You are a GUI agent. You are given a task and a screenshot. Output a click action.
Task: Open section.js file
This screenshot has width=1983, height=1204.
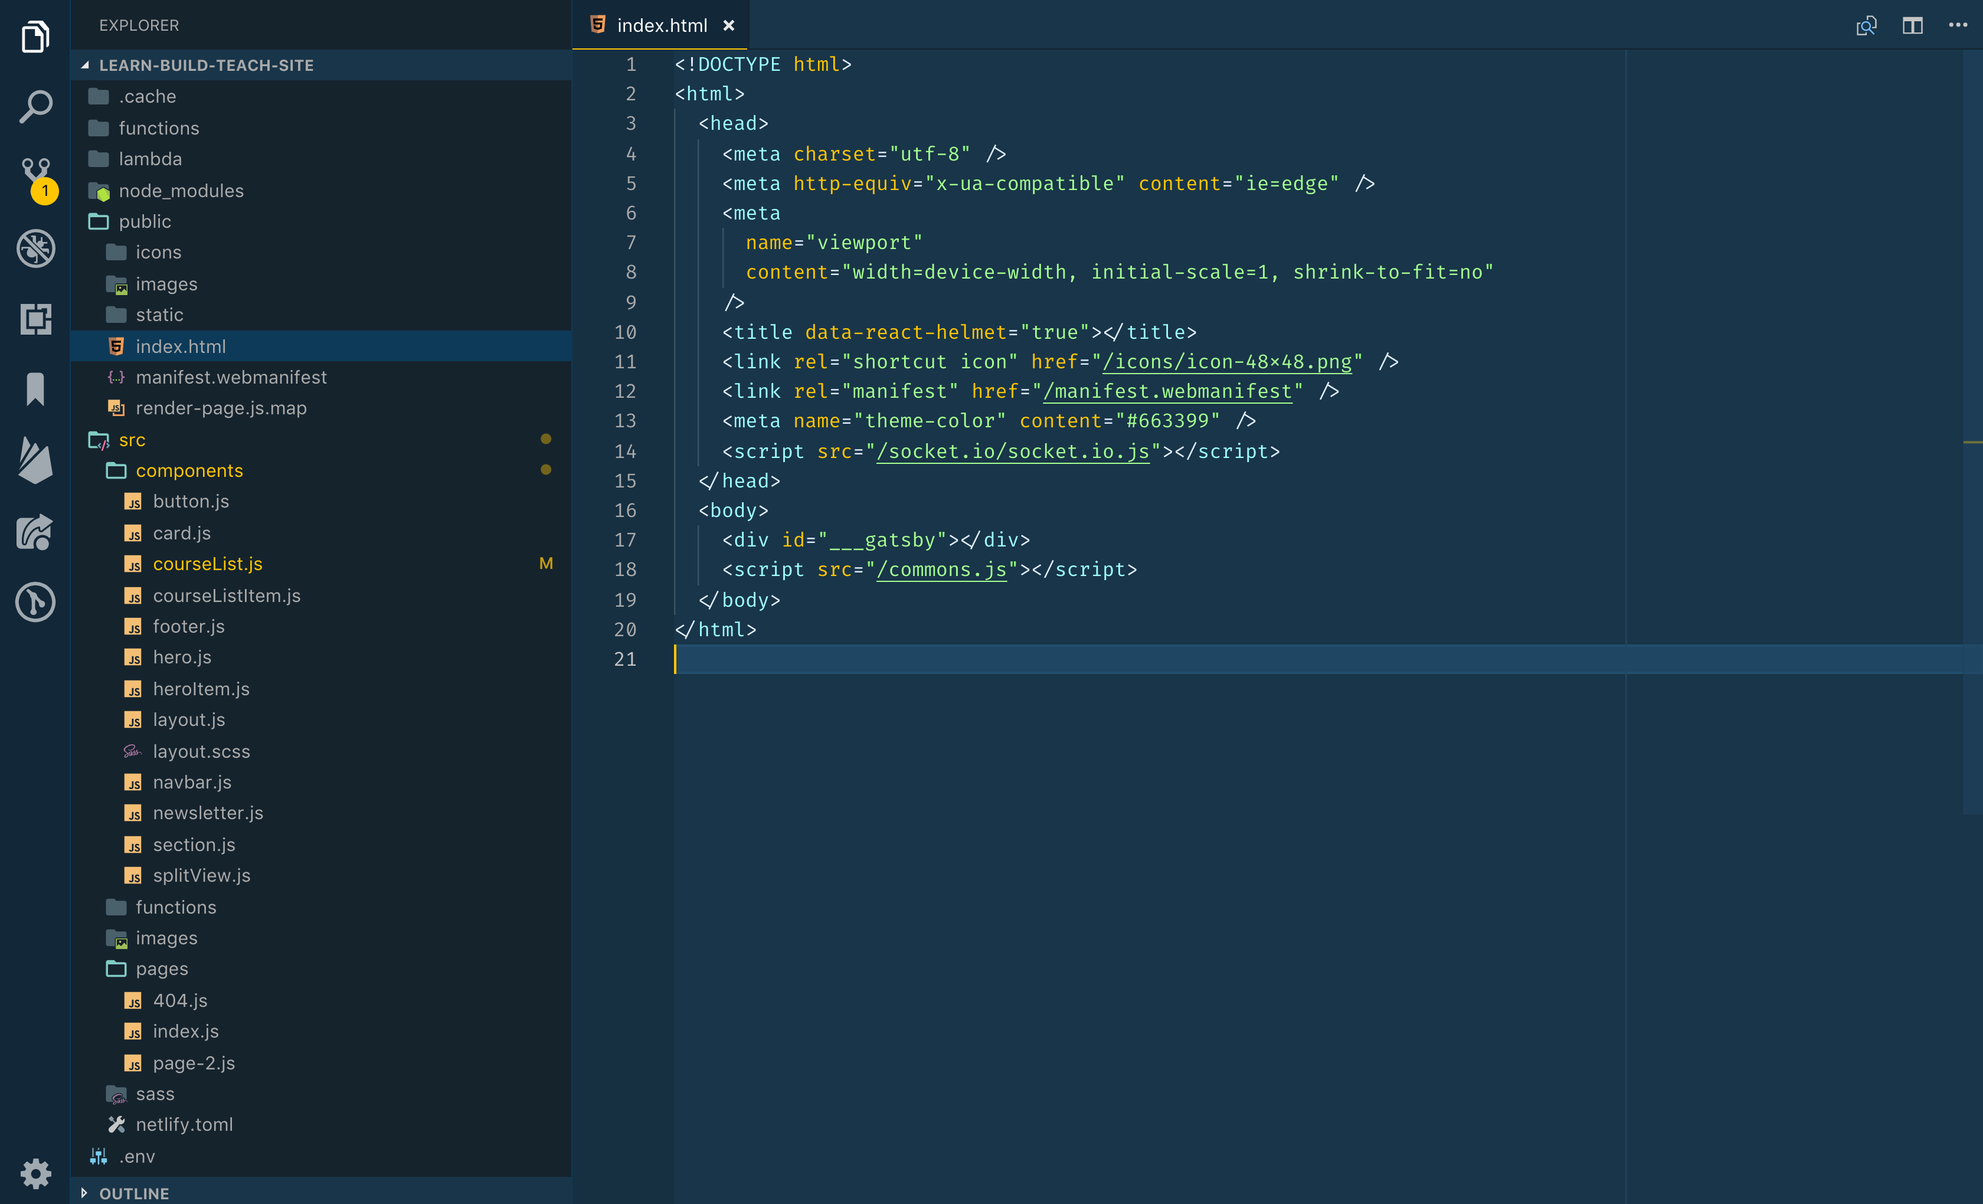click(321, 844)
